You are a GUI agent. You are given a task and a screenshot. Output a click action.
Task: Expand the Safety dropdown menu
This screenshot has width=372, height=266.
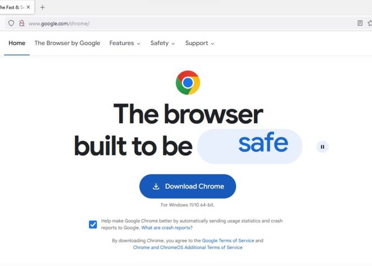pyautogui.click(x=163, y=43)
